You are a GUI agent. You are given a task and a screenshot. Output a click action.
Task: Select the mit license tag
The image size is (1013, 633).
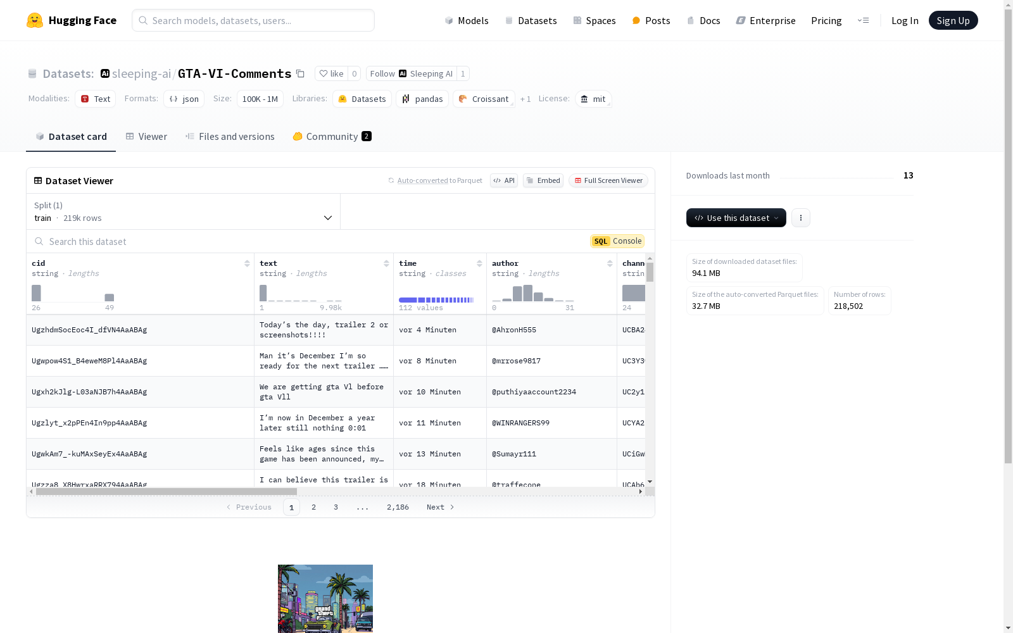[x=593, y=99]
